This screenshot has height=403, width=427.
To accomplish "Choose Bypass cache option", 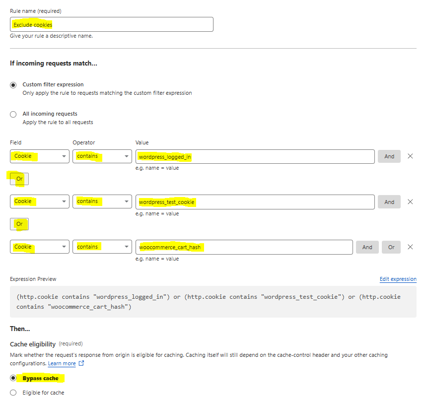I will pos(13,378).
